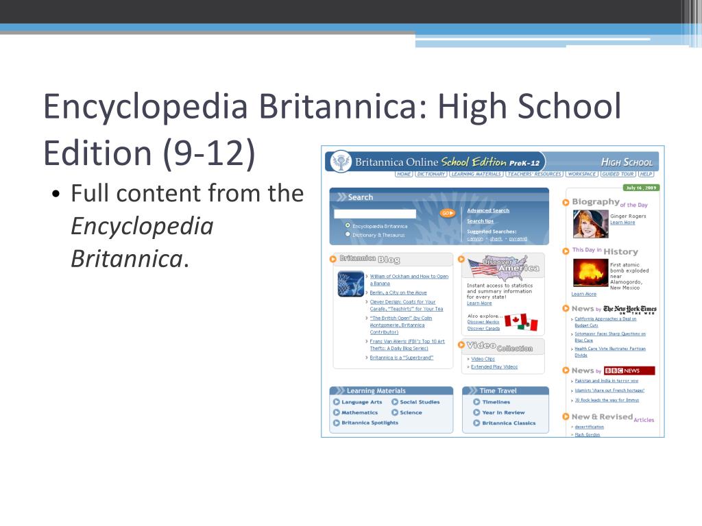The image size is (702, 526).
Task: Click the orange arrow beside New & Revised
Action: click(566, 416)
